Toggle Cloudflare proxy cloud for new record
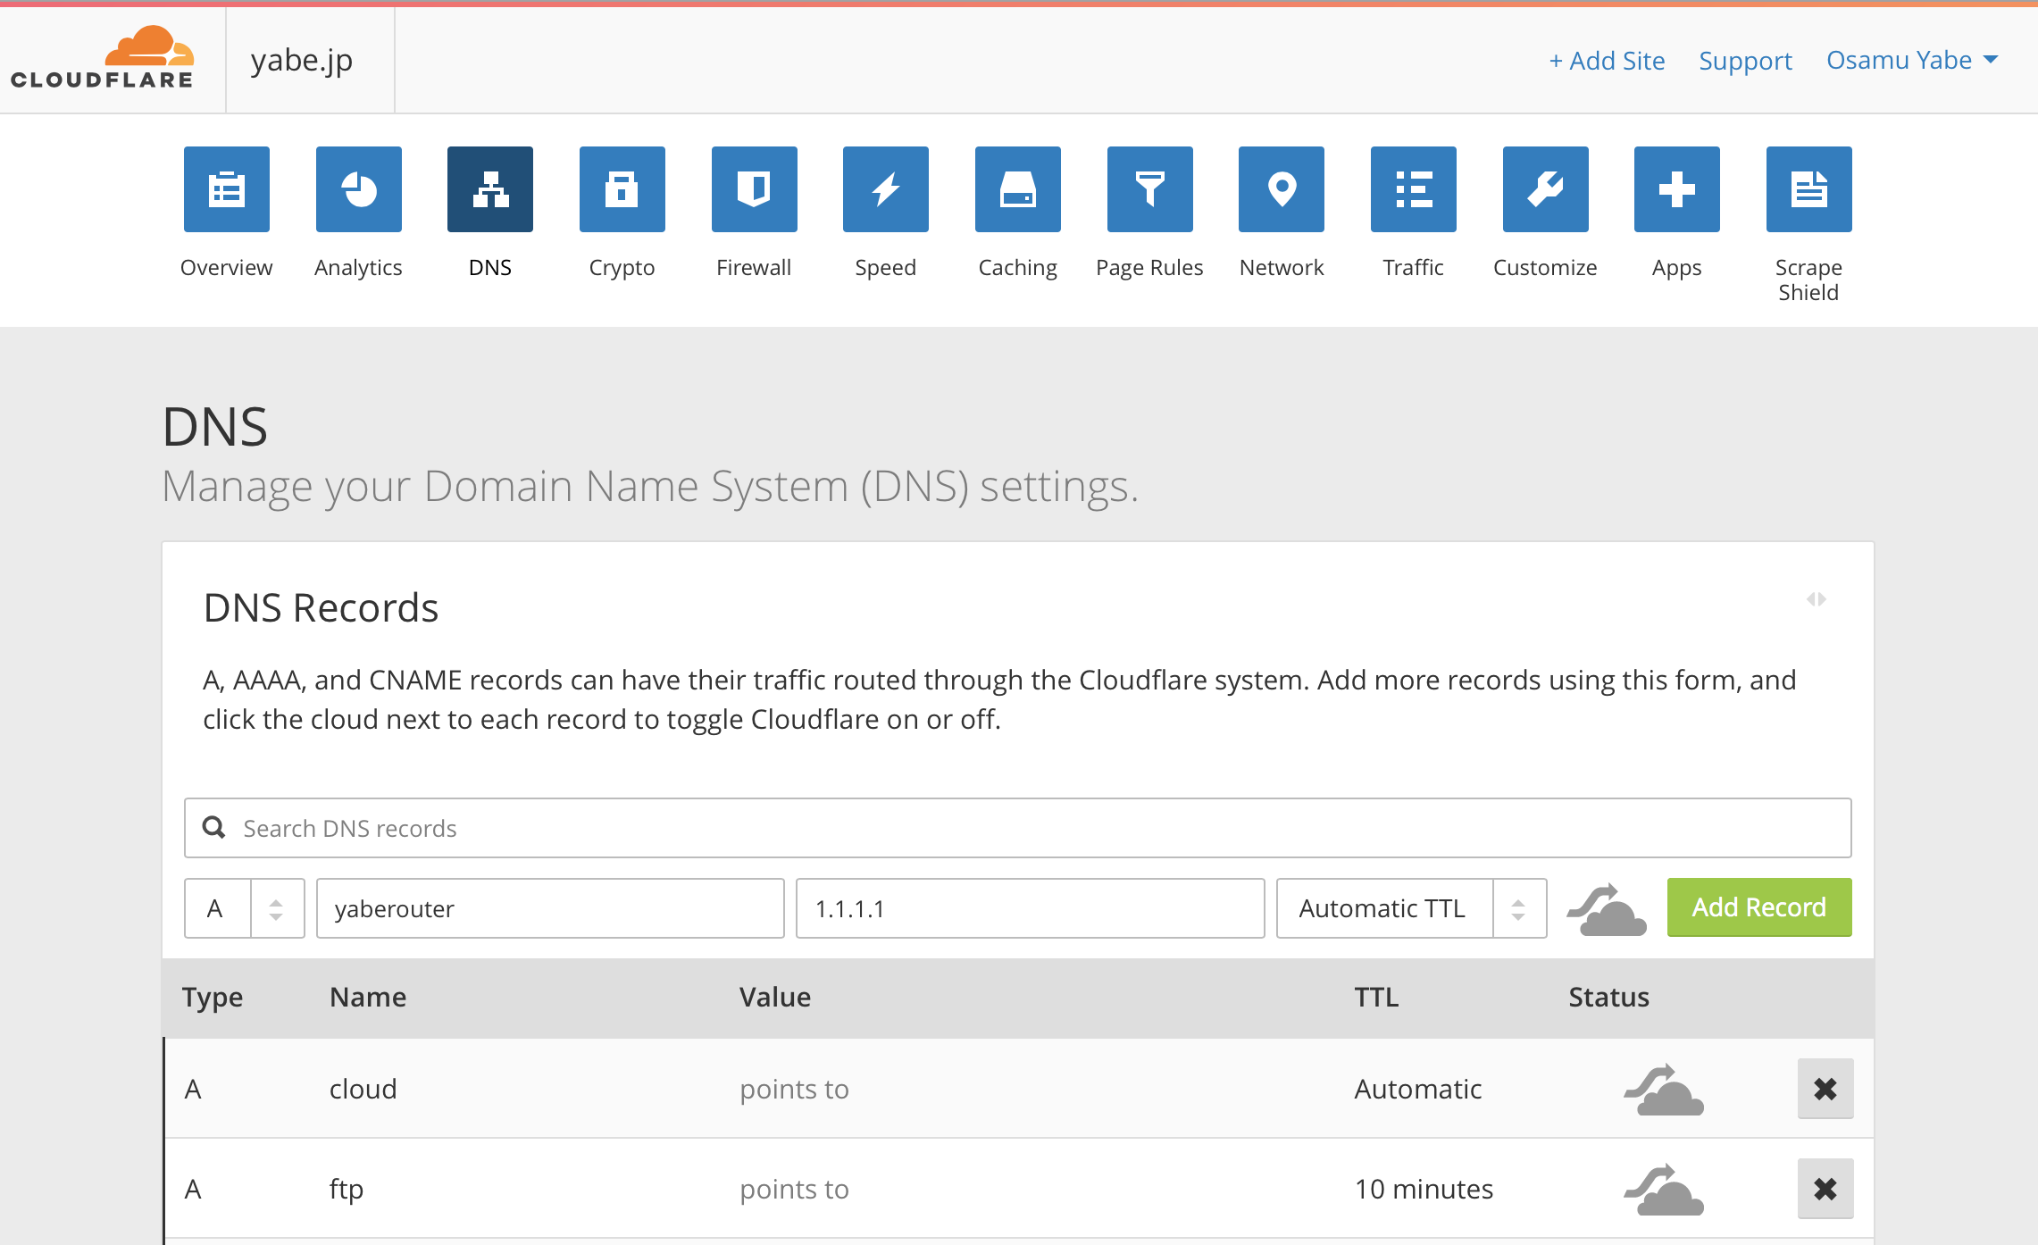 coord(1607,909)
